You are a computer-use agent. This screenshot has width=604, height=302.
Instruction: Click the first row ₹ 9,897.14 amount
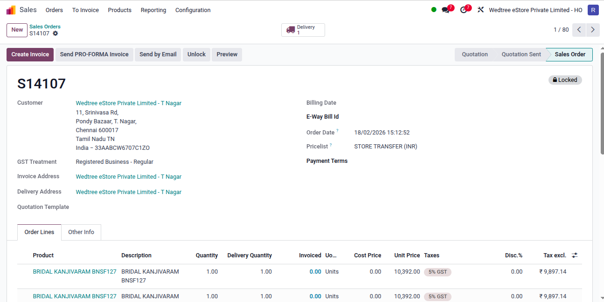click(x=553, y=272)
